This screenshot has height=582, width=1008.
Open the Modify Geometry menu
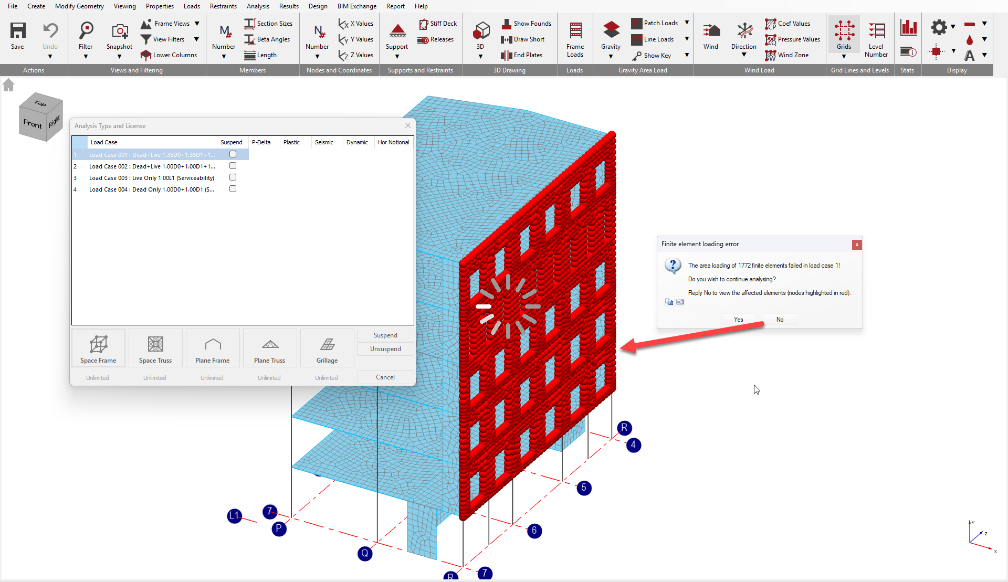pyautogui.click(x=79, y=6)
